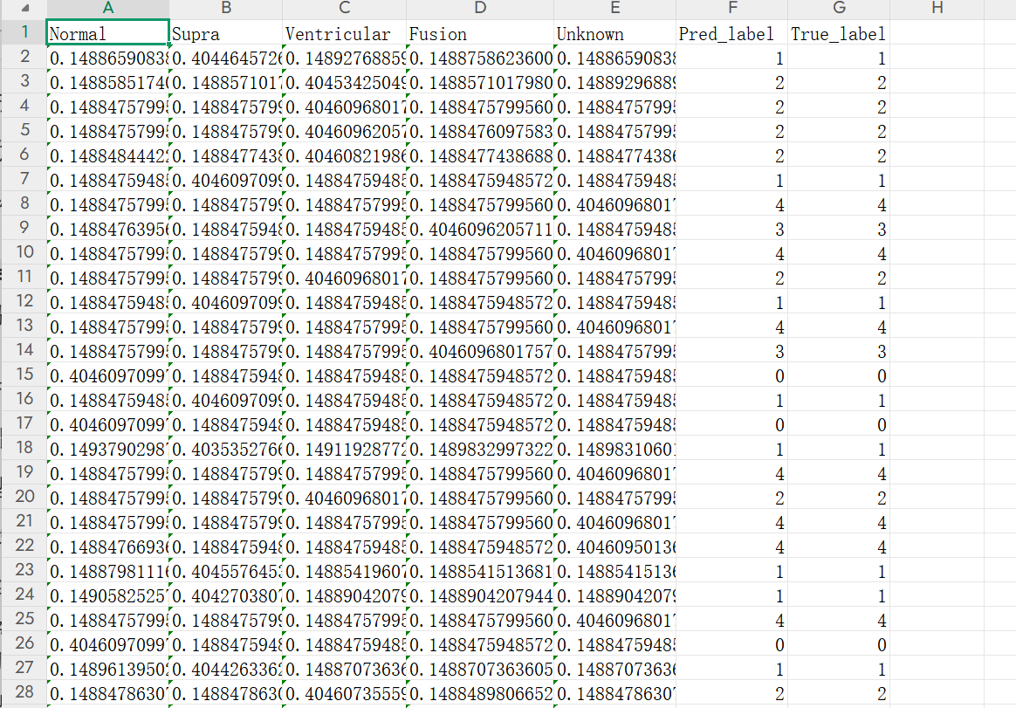Click the Fusion header cell
This screenshot has height=708, width=1016.
point(480,33)
